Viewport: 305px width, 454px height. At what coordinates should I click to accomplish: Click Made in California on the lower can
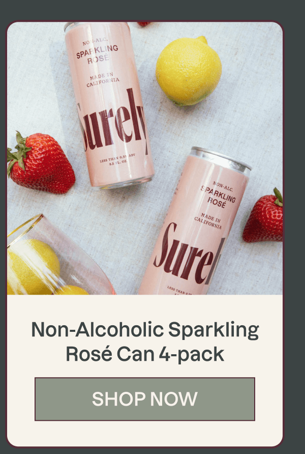pyautogui.click(x=208, y=220)
